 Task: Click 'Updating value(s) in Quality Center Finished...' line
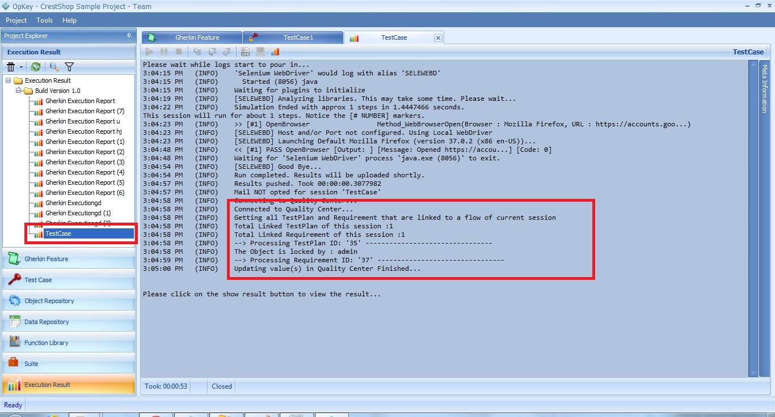281,269
